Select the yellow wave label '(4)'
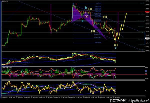The height and width of the screenshot is (103, 150). [x=105, y=17]
